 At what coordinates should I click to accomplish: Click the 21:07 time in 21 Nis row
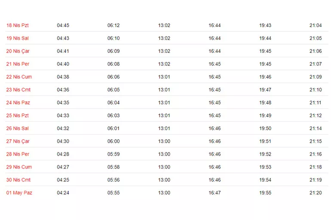coord(316,64)
